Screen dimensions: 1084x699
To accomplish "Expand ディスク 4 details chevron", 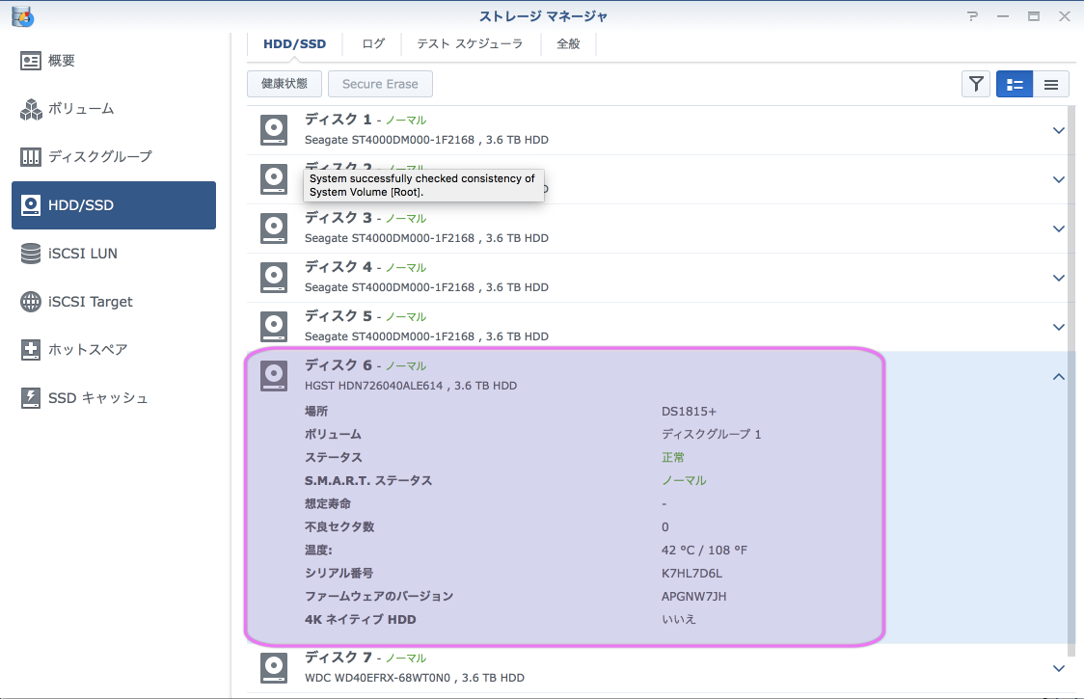I will coord(1058,278).
